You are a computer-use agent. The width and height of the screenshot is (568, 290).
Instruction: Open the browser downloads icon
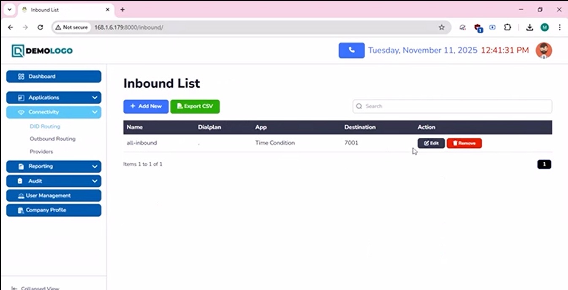coord(529,27)
